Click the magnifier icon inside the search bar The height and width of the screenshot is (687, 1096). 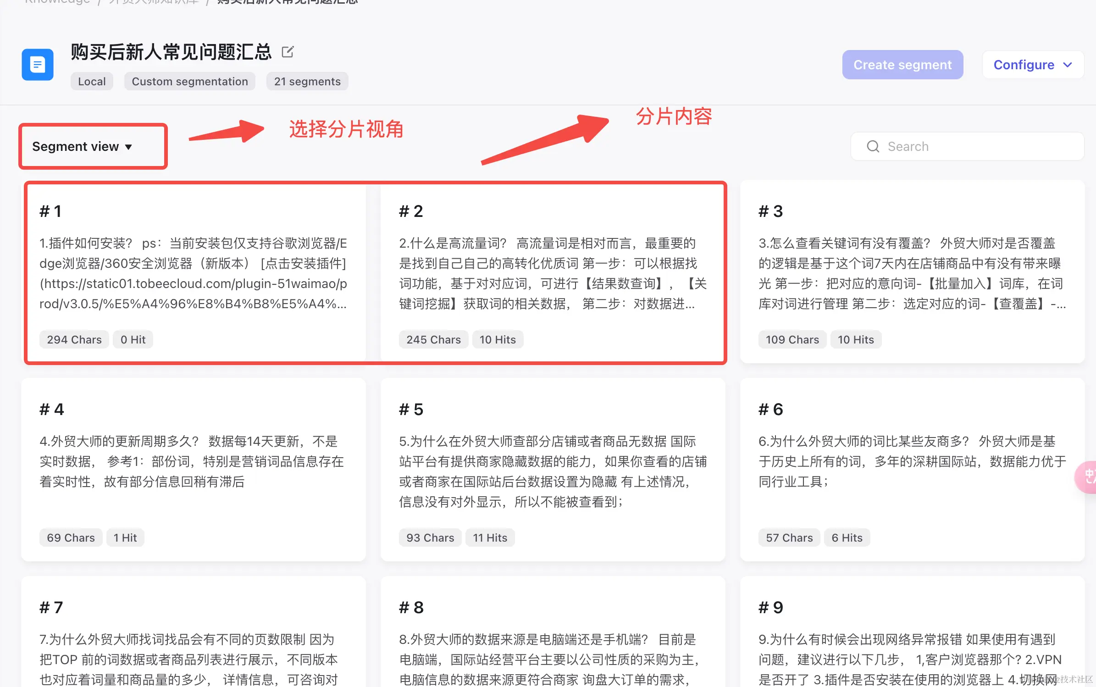coord(873,146)
